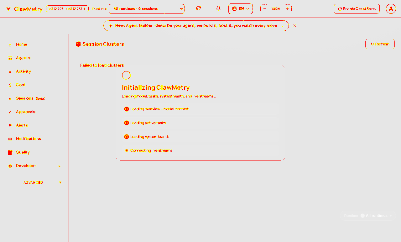Dismiss the Agent Builder banner
This screenshot has height=242, width=401.
295,26
